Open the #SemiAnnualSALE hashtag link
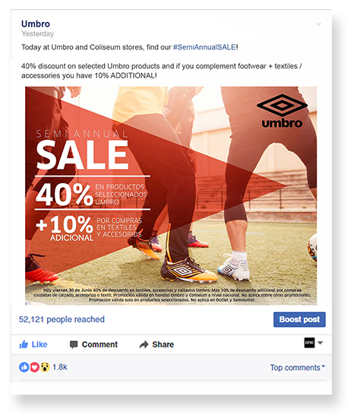The image size is (357, 416). (x=204, y=47)
